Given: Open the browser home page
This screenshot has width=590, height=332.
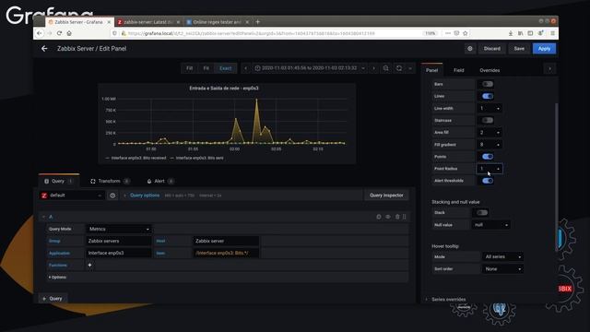Looking at the screenshot, I should 69,33.
